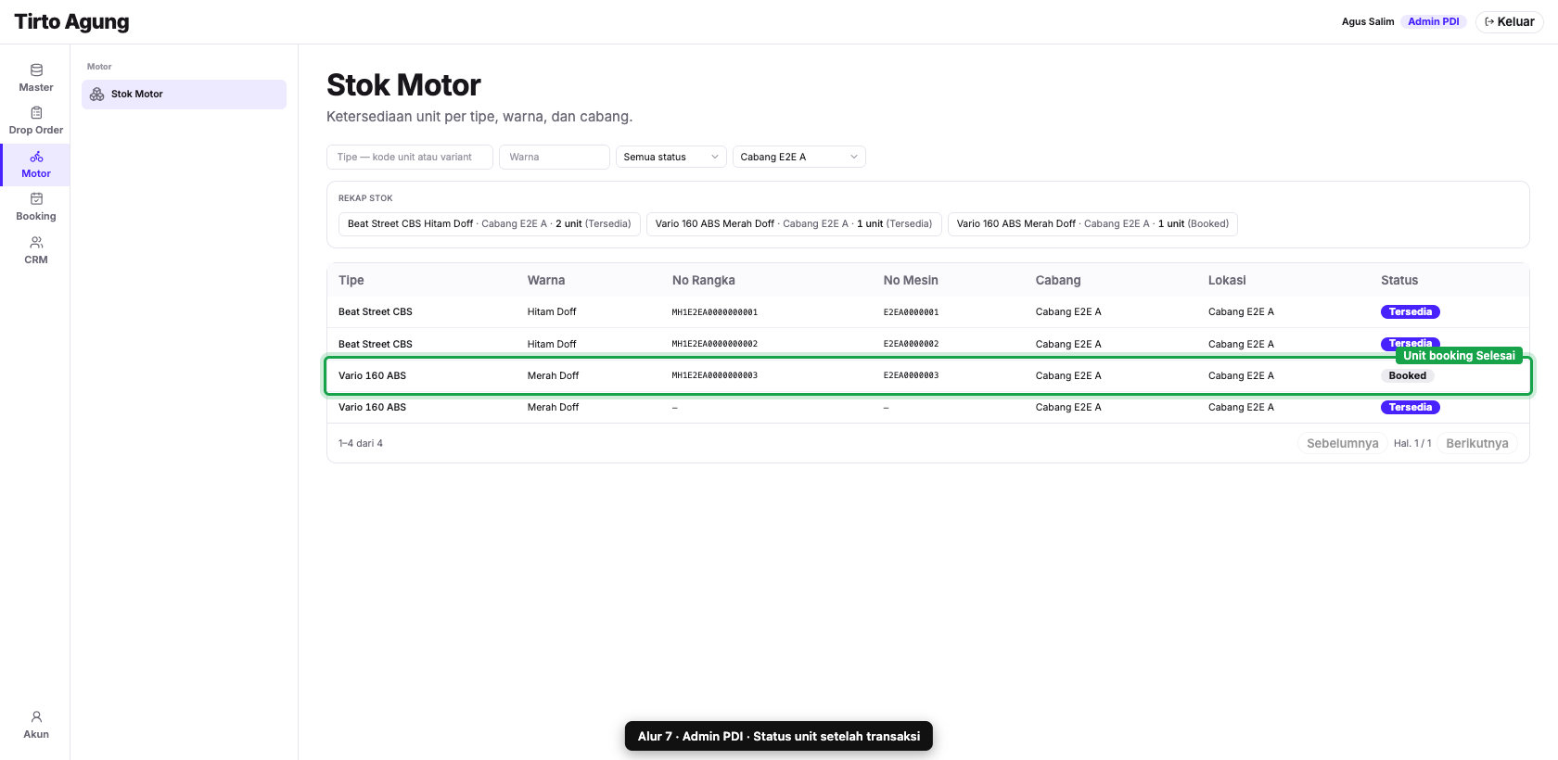Click the Warna filter input field
Screen dimensions: 1558x760
click(555, 157)
